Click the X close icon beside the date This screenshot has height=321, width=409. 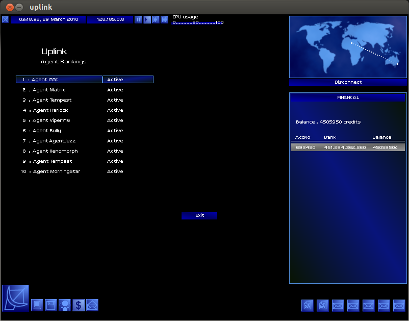click(5, 19)
